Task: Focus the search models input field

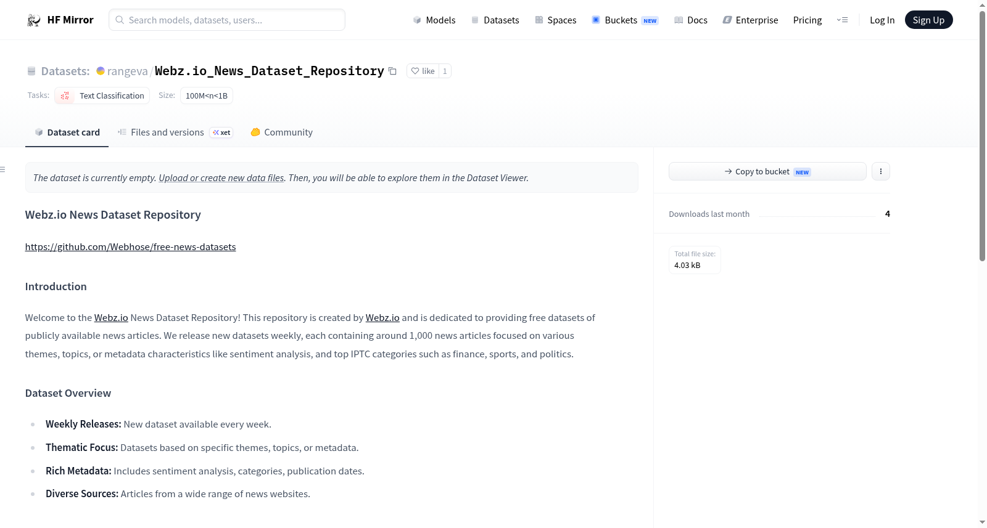Action: [227, 20]
